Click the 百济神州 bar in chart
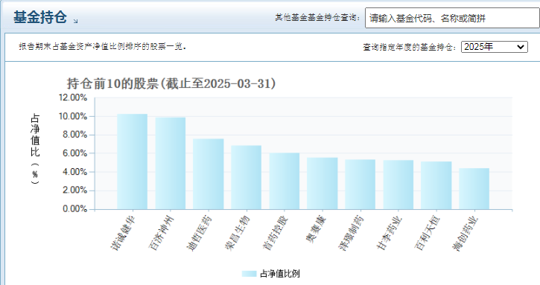Viewport: 540px width, 285px height. pos(171,164)
